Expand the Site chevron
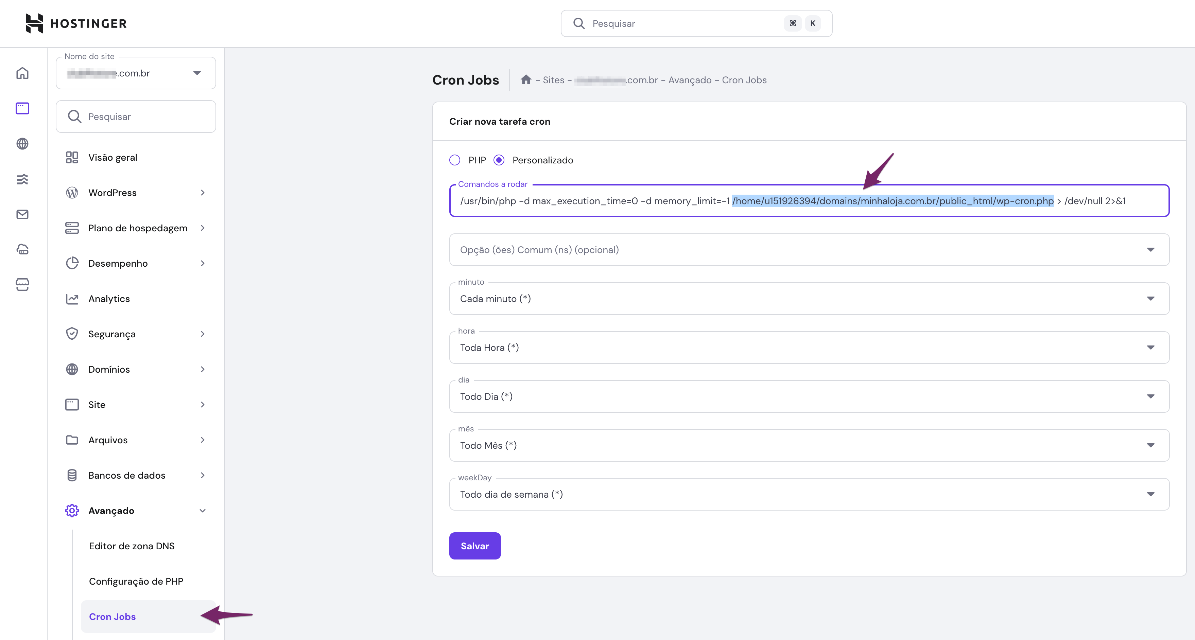The image size is (1195, 640). point(203,404)
